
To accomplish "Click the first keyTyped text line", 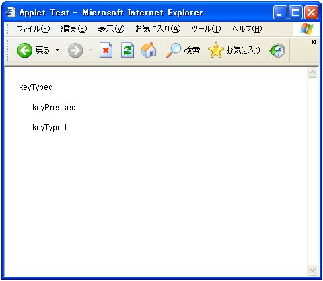I will tap(36, 87).
